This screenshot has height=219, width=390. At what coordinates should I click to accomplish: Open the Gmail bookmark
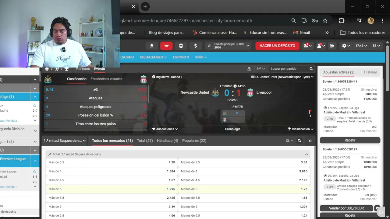tap(301, 33)
